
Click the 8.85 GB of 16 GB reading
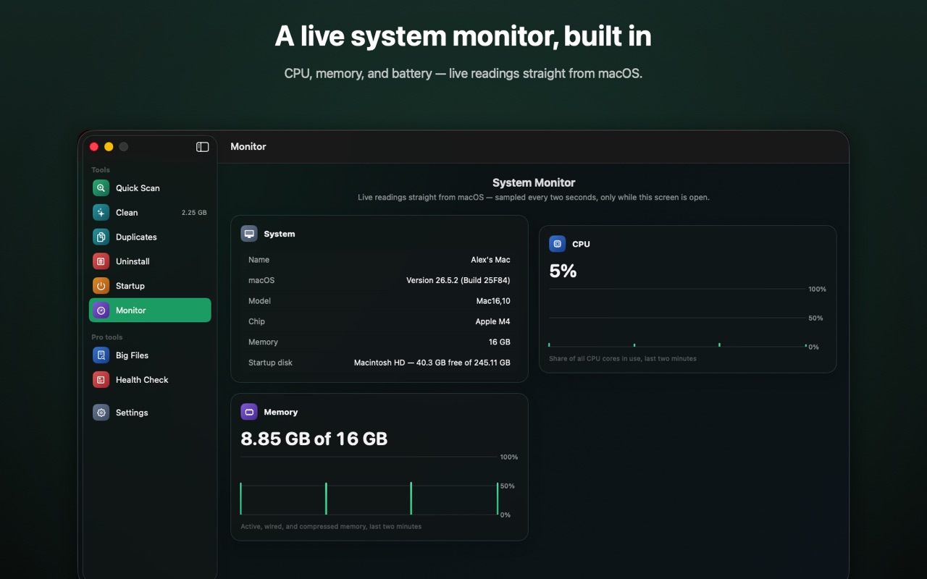tap(314, 439)
